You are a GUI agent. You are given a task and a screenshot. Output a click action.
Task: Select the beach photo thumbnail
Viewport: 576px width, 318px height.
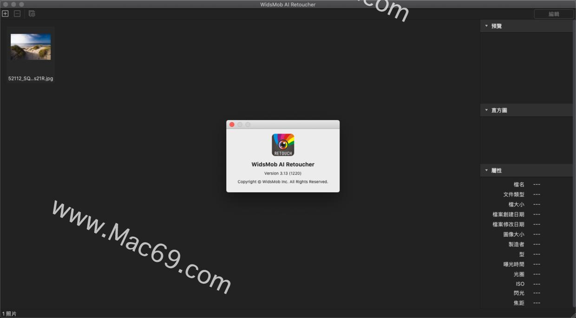pyautogui.click(x=31, y=46)
